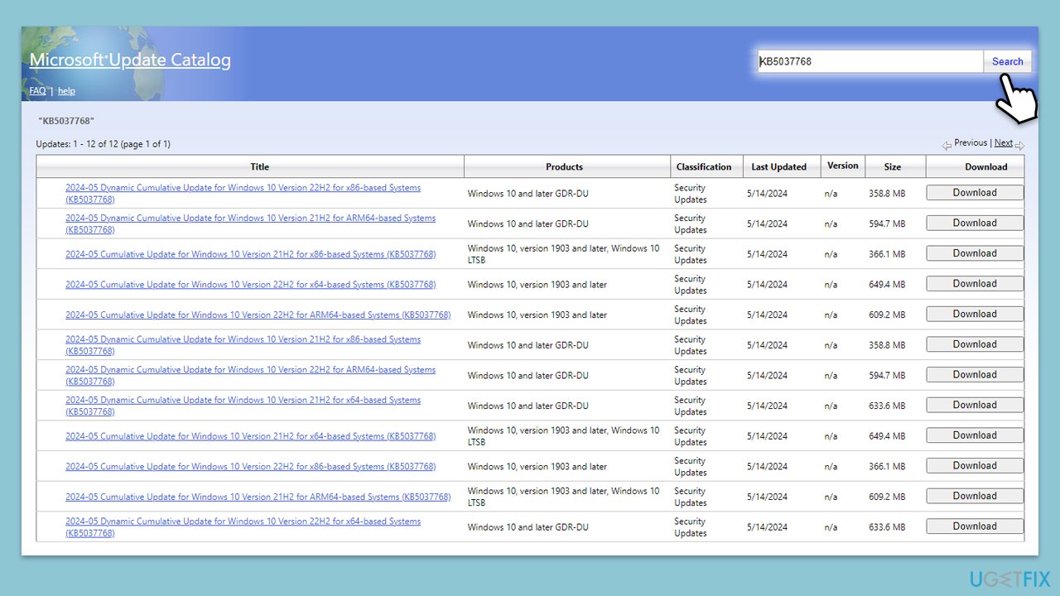Download the Cumulative 21H2 x86-based update
The width and height of the screenshot is (1060, 596).
tap(975, 253)
